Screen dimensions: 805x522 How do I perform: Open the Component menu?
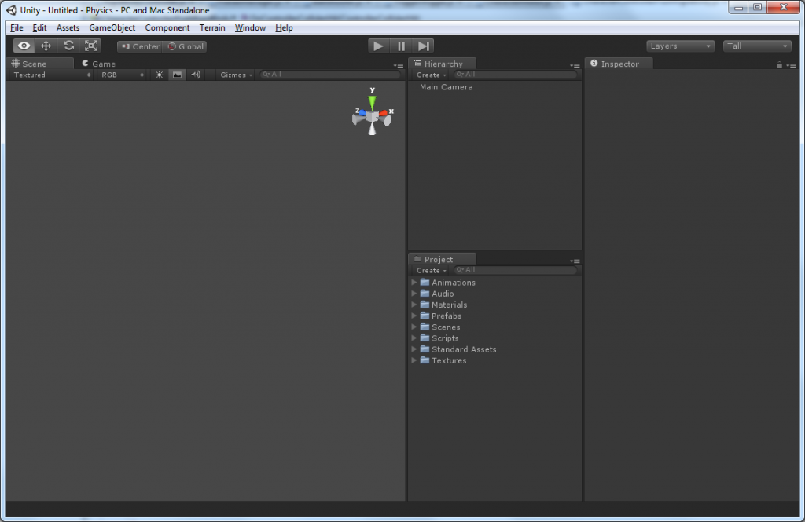tap(167, 27)
